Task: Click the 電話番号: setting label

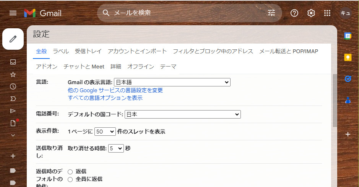Action: point(47,114)
